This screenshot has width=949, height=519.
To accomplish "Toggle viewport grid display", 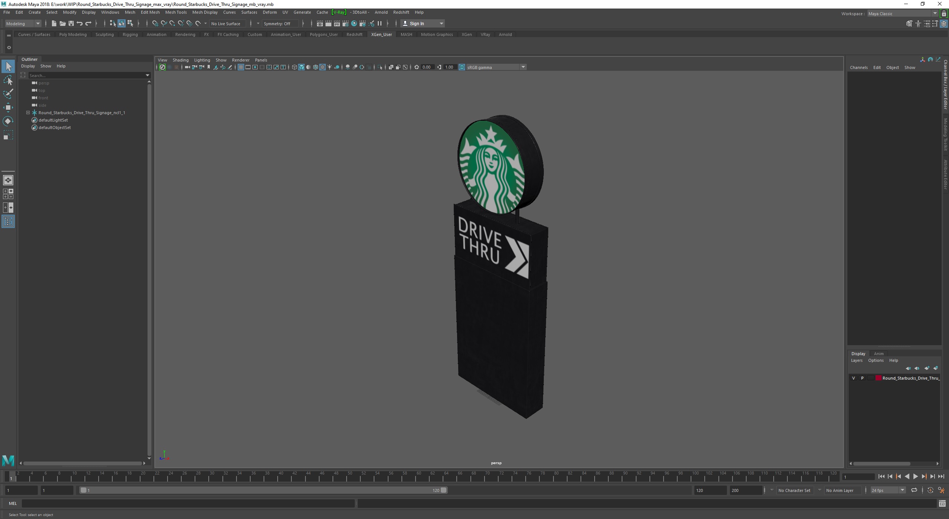I will pyautogui.click(x=241, y=67).
